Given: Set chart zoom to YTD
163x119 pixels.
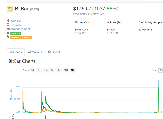Looking at the screenshot, I should [x=66, y=70].
